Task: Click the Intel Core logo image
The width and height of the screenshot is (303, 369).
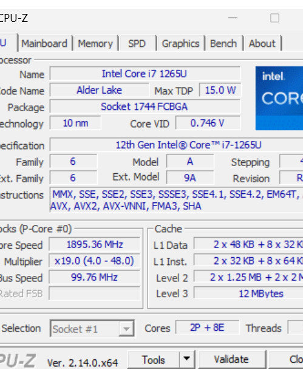Action: (279, 98)
